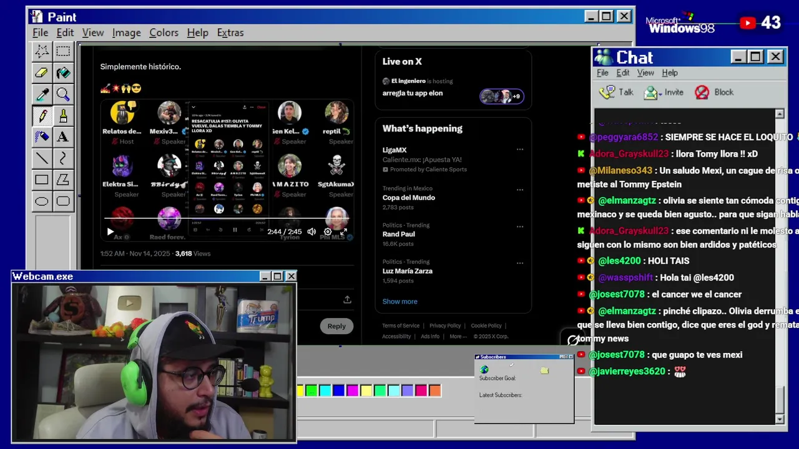Viewport: 799px width, 449px height.
Task: Open the Edit menu in Chat window
Action: coord(623,73)
